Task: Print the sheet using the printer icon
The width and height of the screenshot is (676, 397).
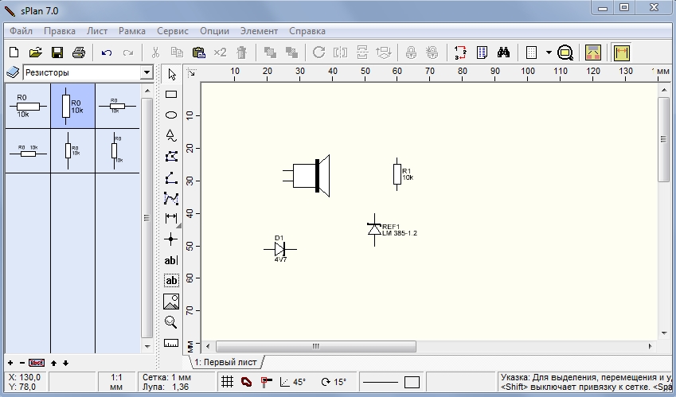Action: click(x=79, y=53)
